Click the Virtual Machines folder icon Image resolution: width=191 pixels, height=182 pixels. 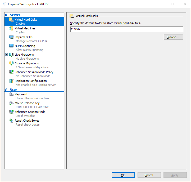(11, 28)
